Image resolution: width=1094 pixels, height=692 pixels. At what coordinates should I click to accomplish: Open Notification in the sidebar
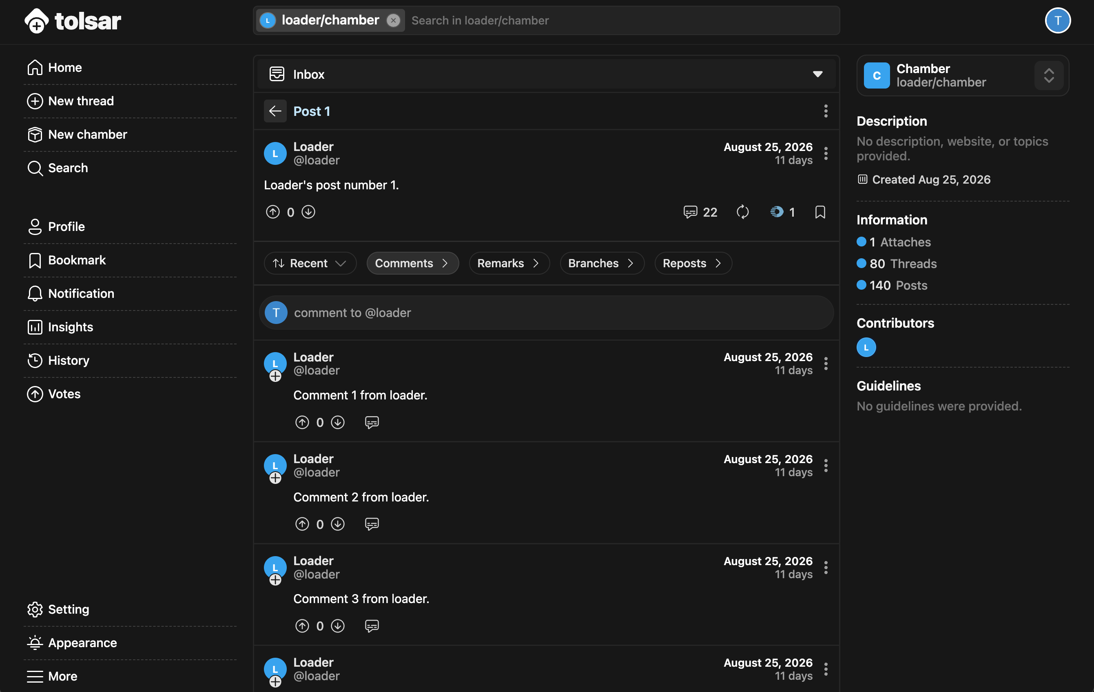(130, 293)
